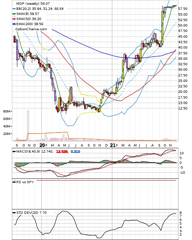Click the SMA(50) red legend marker
The image size is (192, 240).
[14, 19]
